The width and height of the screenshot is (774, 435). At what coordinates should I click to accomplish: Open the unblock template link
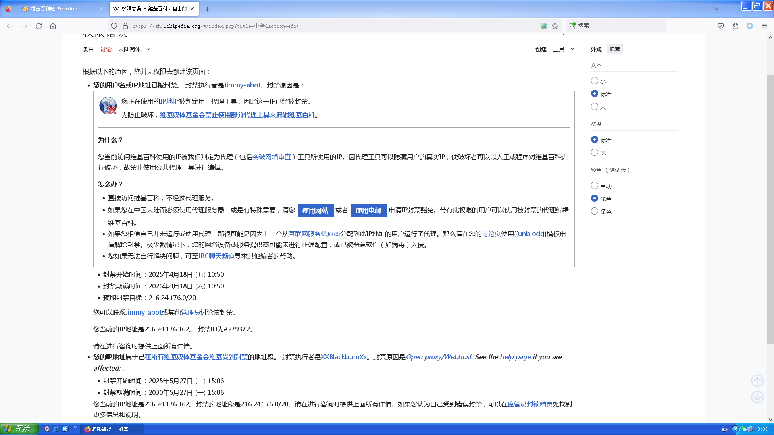[531, 234]
